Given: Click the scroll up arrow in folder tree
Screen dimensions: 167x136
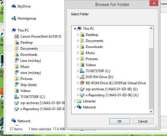Looking at the screenshot, I should (x=151, y=28).
